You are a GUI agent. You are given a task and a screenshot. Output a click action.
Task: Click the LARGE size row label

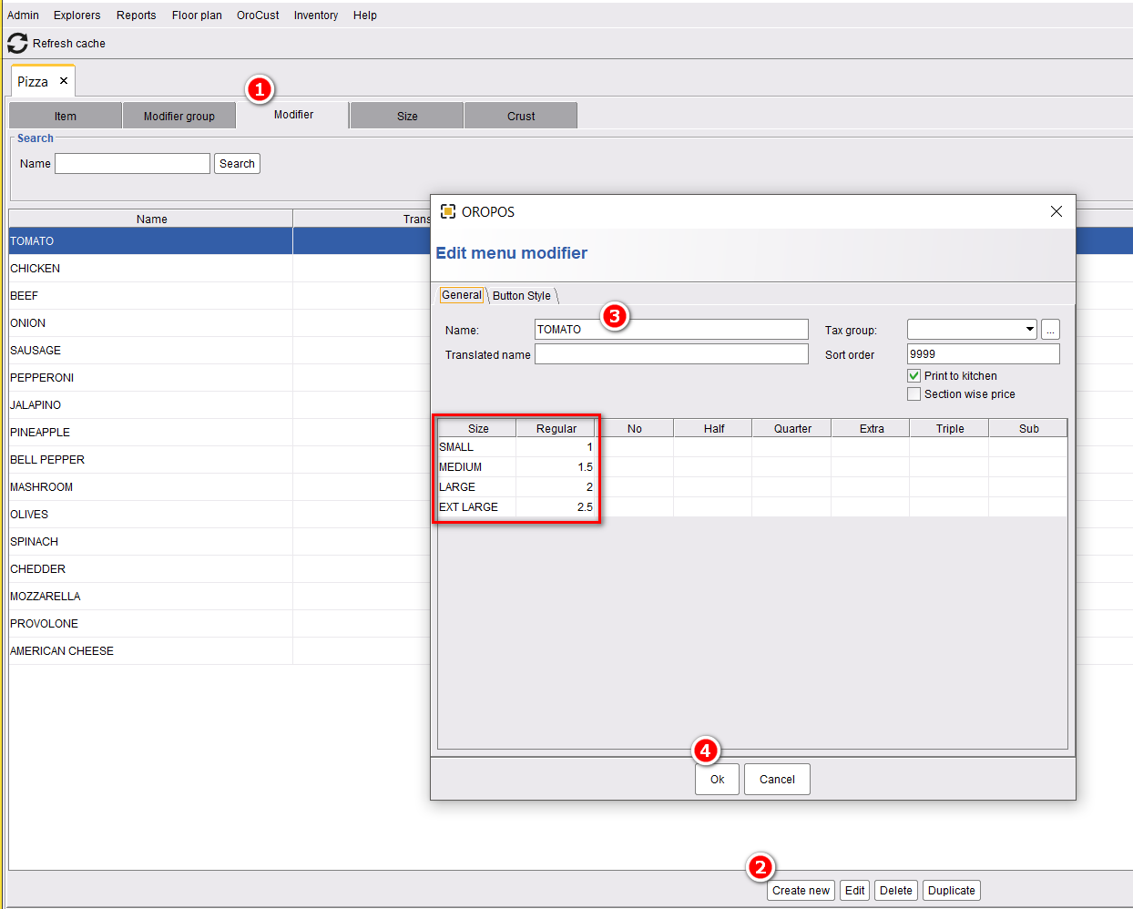(457, 487)
